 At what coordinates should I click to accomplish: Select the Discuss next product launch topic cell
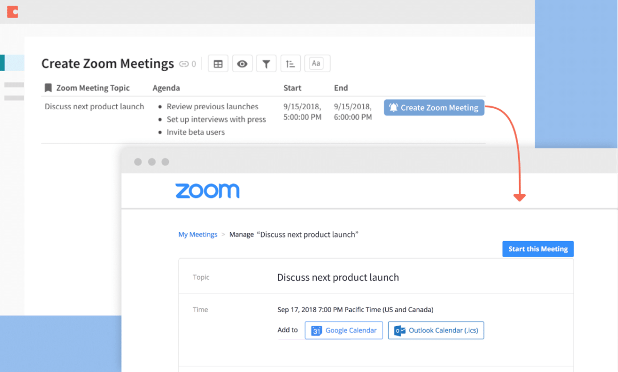(94, 106)
